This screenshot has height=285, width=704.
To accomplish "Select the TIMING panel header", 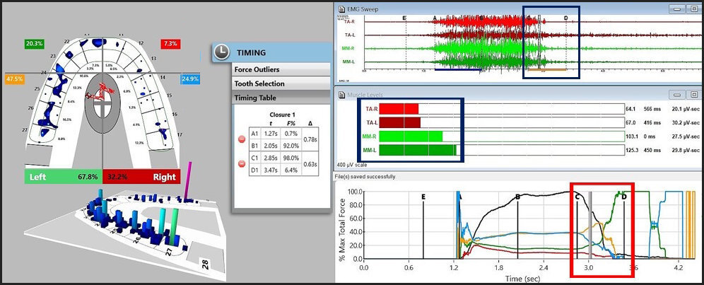I will [x=283, y=52].
